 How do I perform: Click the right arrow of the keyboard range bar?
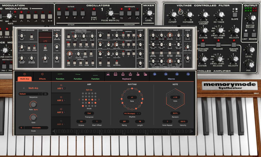tap(192, 131)
